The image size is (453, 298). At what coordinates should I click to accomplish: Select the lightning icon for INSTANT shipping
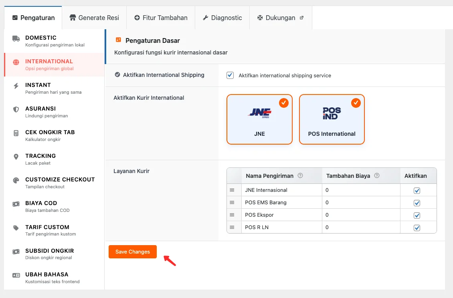[16, 86]
